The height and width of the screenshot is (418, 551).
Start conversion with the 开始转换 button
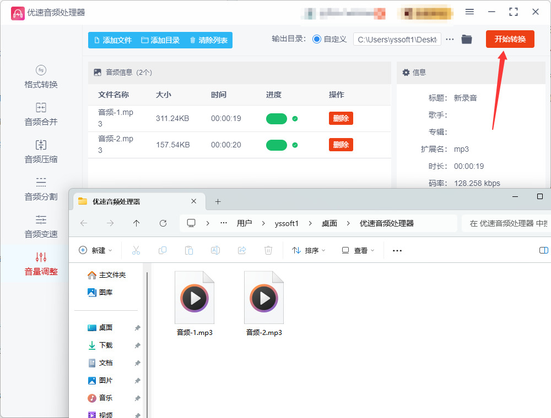pyautogui.click(x=510, y=39)
